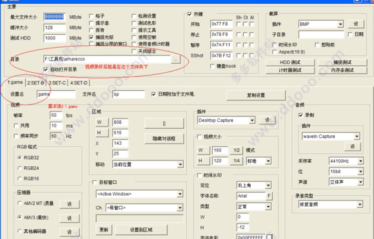Enable 频率同步 checkbox

(16, 136)
